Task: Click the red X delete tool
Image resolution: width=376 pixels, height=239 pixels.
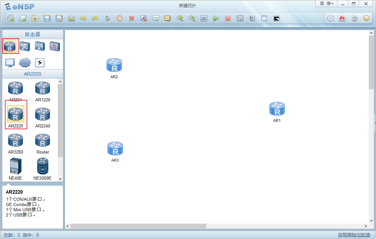Action: point(132,18)
